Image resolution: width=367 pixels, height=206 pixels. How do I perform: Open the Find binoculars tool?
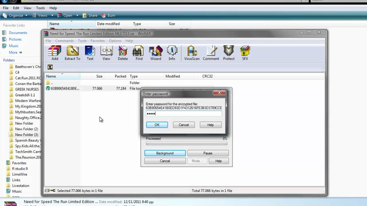[x=139, y=53]
